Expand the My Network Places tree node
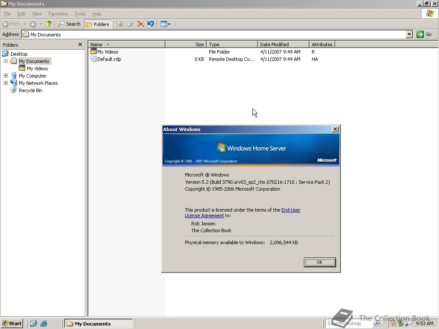Viewport: 439px width, 329px height. tap(6, 83)
